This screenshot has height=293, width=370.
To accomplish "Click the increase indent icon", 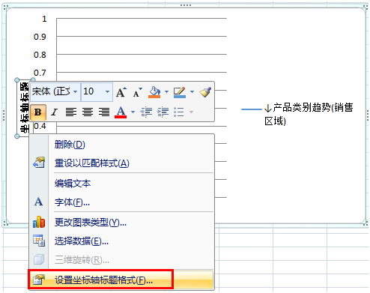I will pyautogui.click(x=163, y=112).
